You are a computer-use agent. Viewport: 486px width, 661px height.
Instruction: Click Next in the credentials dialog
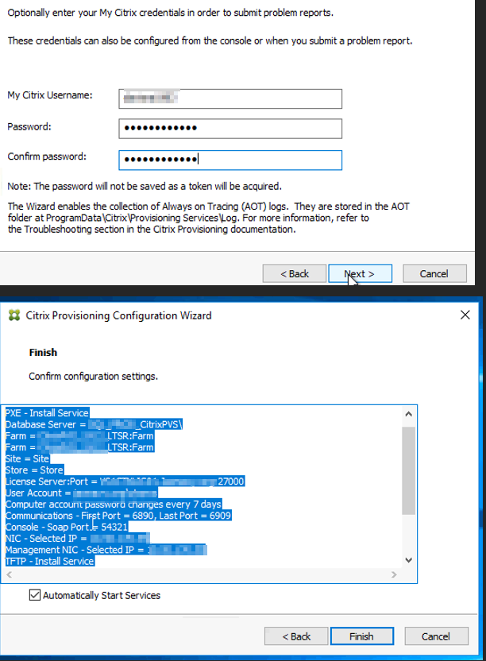[360, 273]
